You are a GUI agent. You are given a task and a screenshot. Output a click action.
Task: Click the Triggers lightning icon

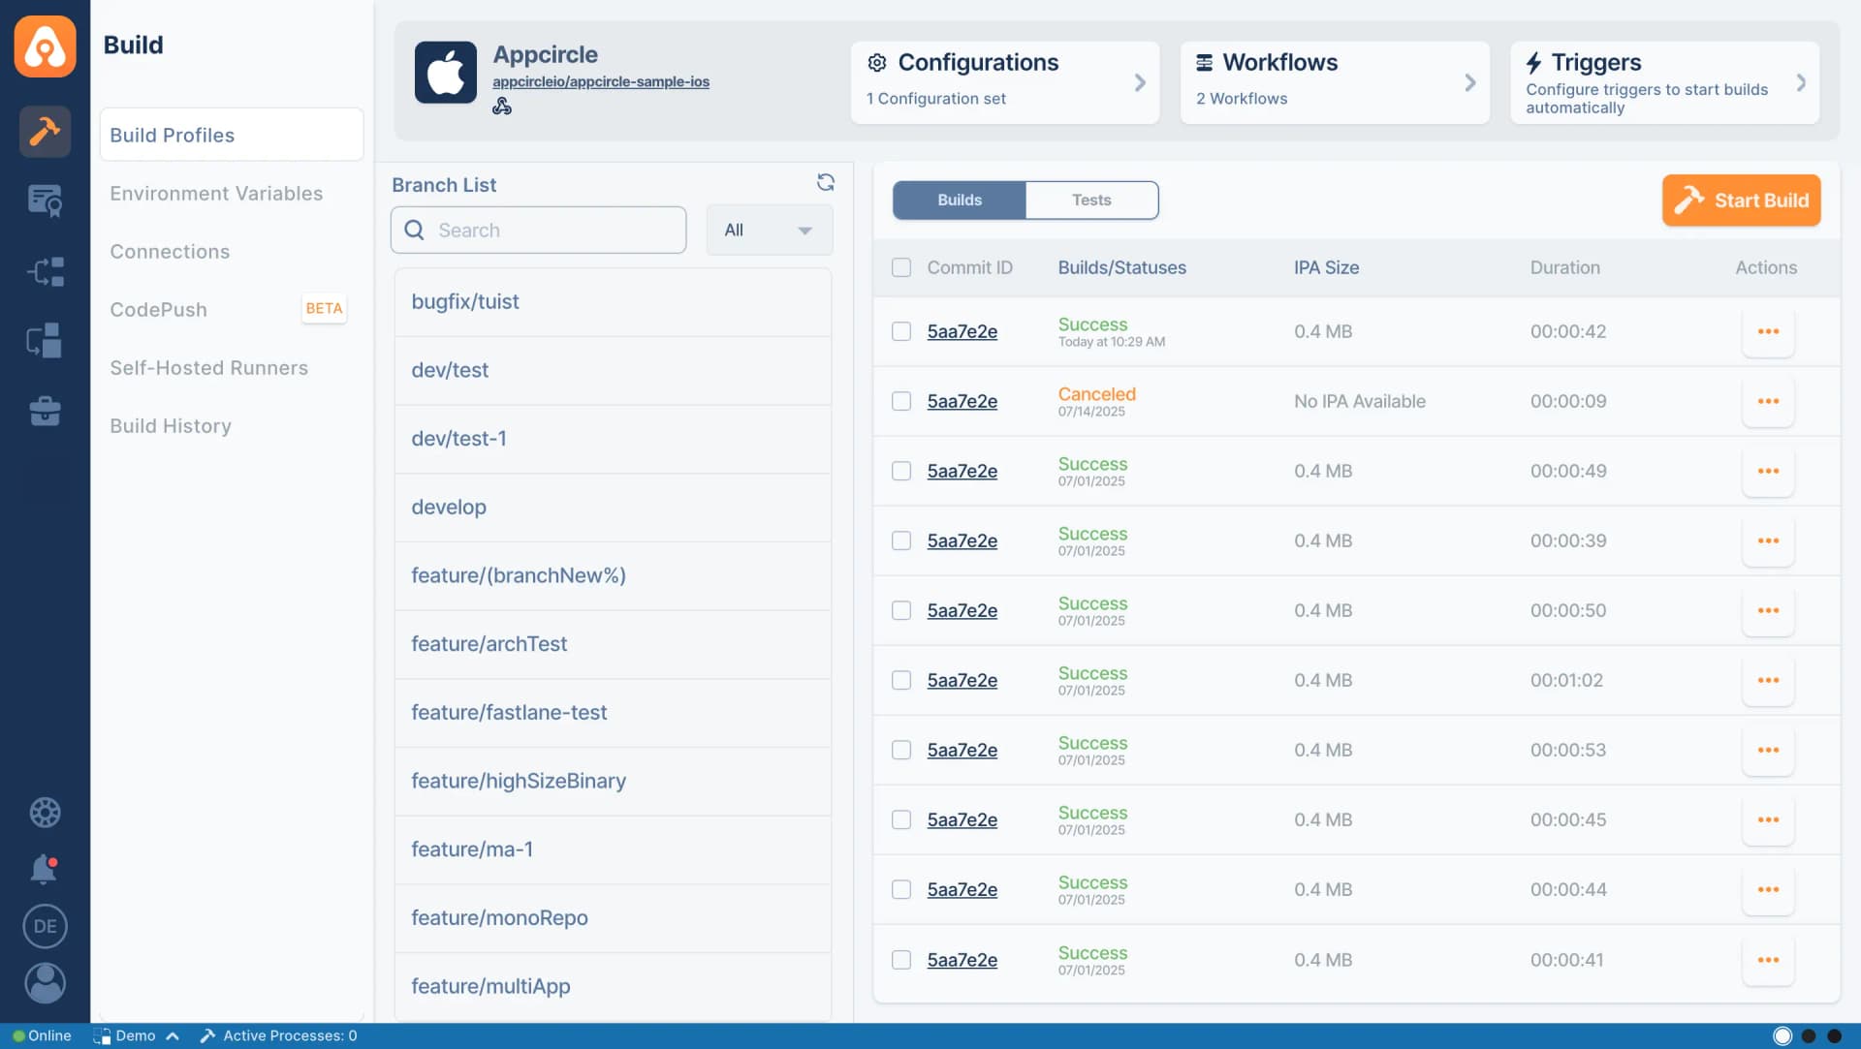click(1533, 63)
